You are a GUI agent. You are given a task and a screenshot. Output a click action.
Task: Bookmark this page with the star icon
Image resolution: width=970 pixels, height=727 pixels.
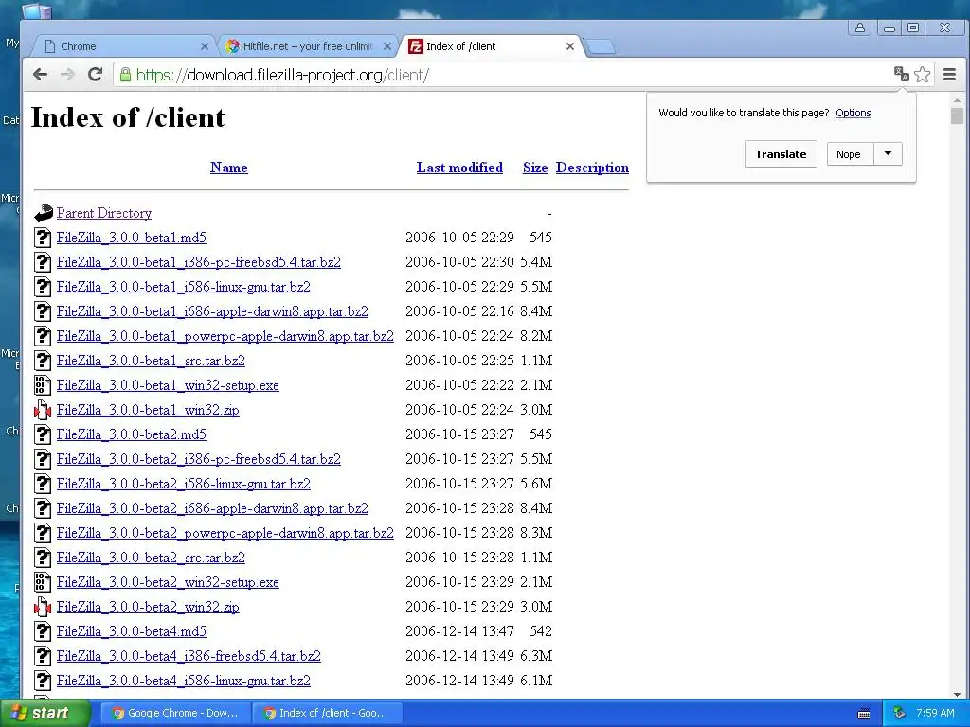tap(922, 75)
